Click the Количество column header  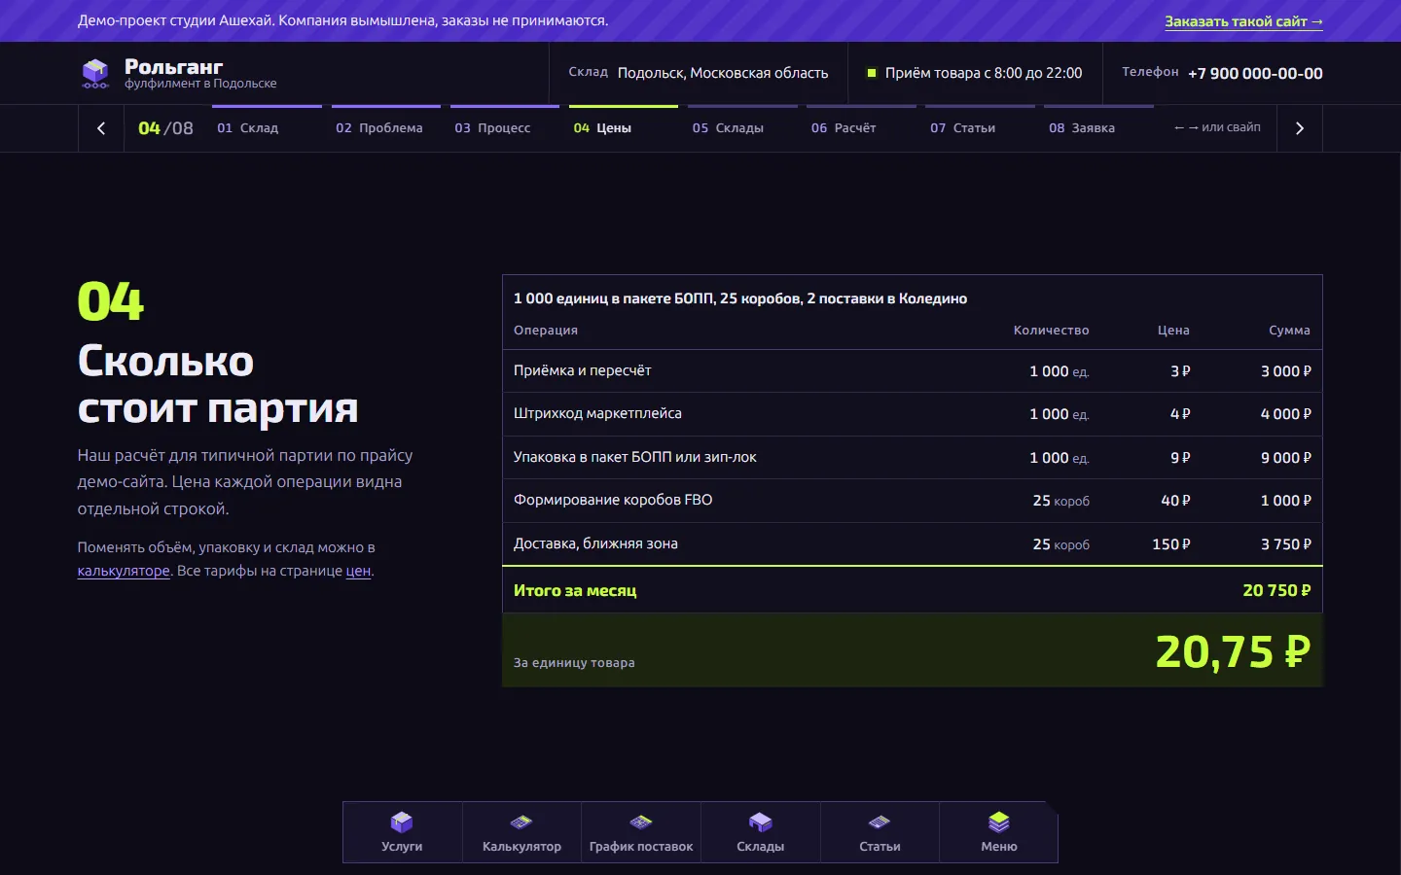pyautogui.click(x=1051, y=331)
